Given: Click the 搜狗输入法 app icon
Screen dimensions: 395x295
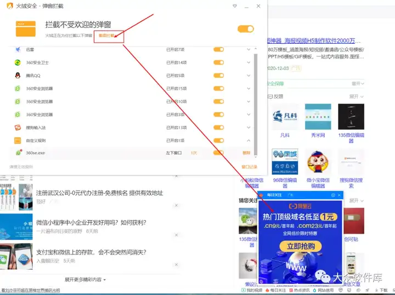Looking at the screenshot, I should (x=18, y=128).
